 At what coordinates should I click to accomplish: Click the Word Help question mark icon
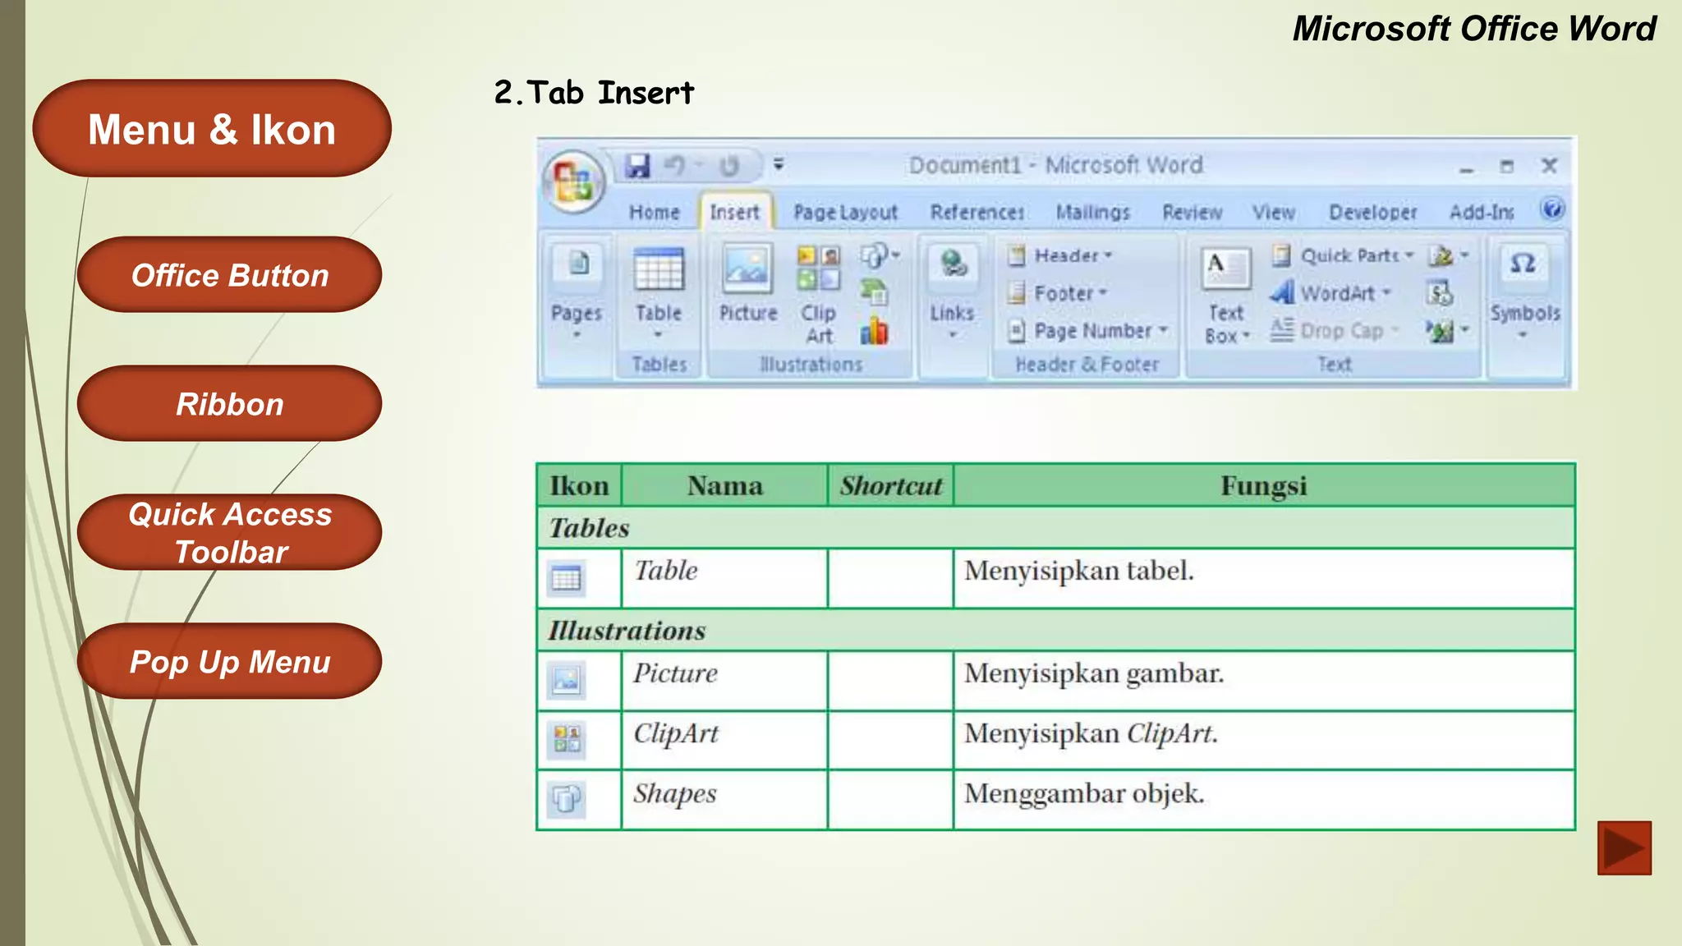click(1551, 209)
